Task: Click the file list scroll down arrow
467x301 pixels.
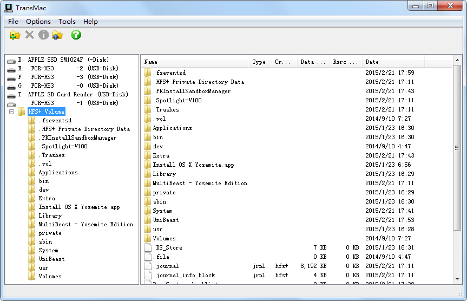Action: [457, 279]
